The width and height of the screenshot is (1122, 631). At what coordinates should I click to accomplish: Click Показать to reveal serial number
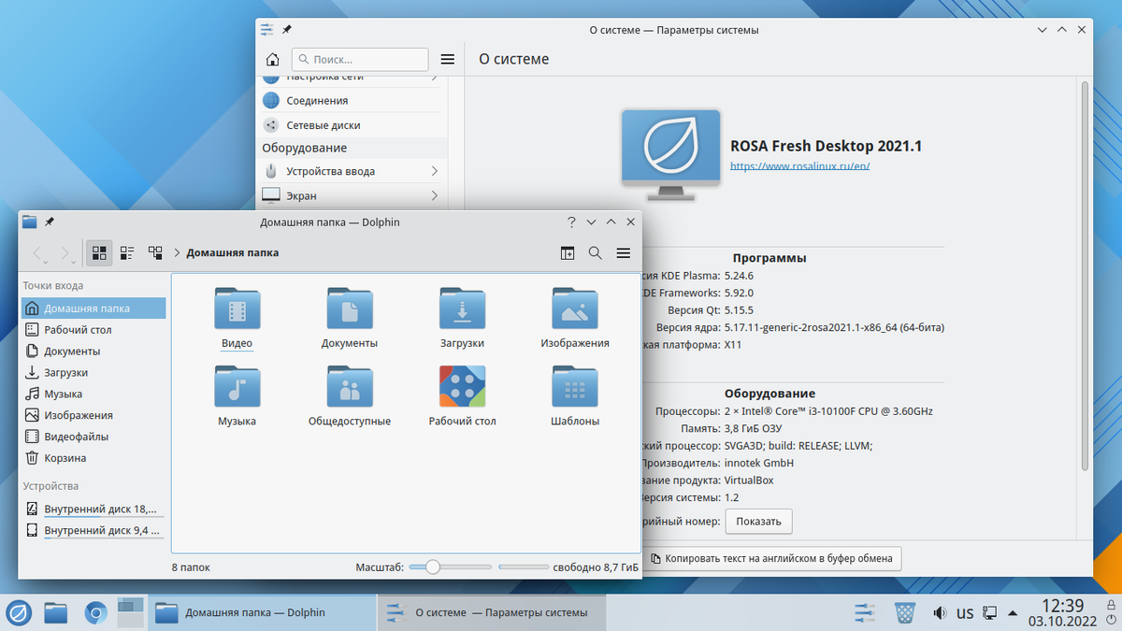758,521
